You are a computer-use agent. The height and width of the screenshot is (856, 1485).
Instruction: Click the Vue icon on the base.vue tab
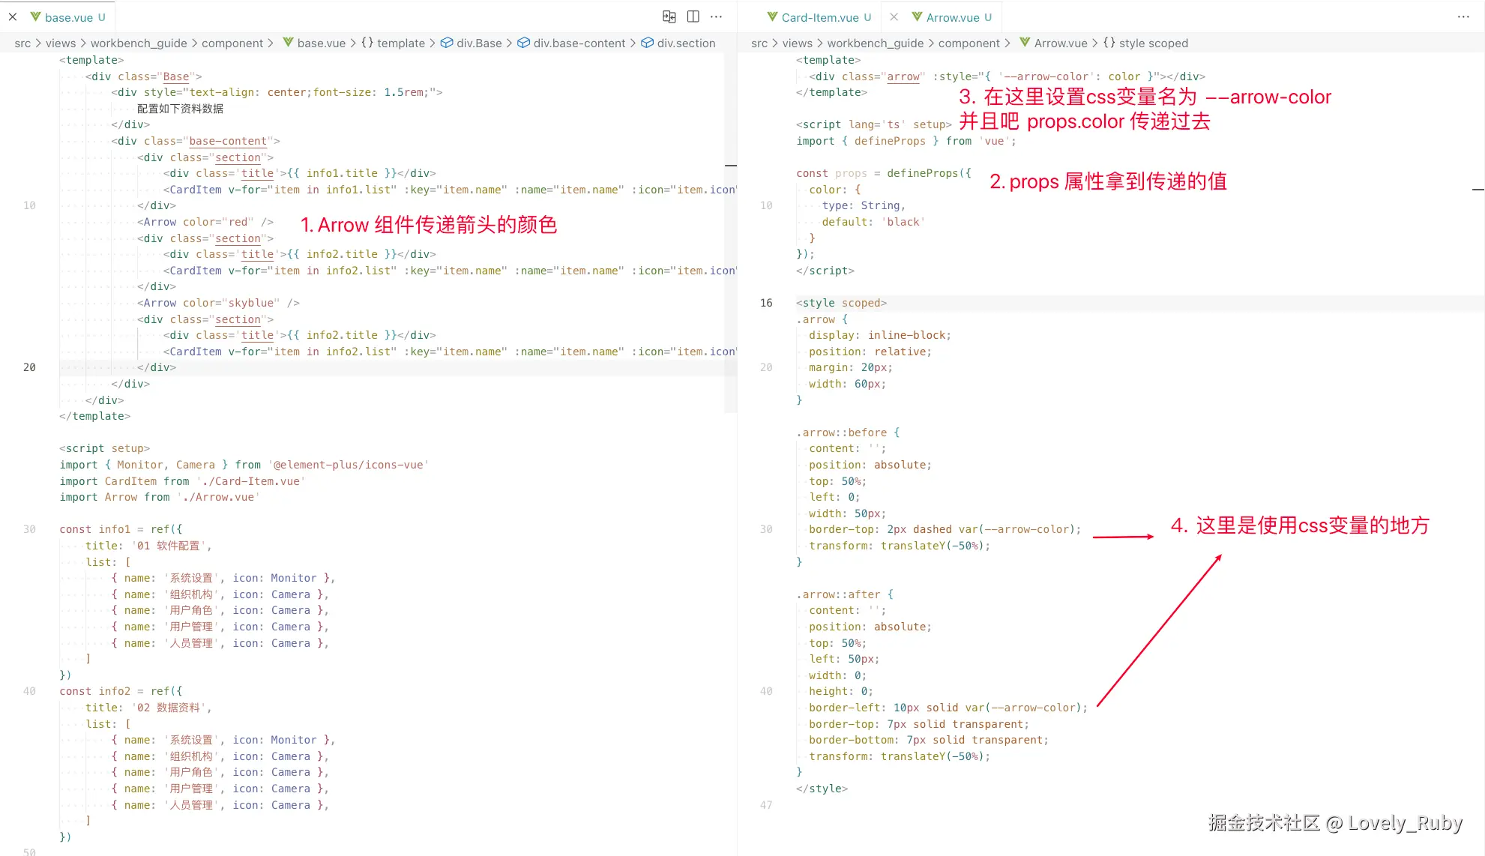point(35,16)
